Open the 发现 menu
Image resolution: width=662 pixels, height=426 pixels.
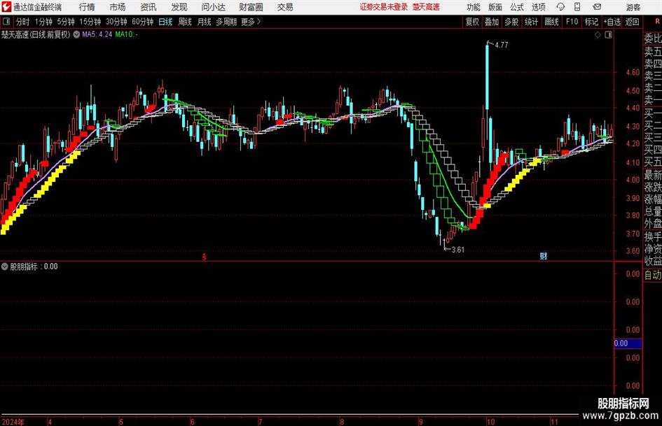pos(179,7)
